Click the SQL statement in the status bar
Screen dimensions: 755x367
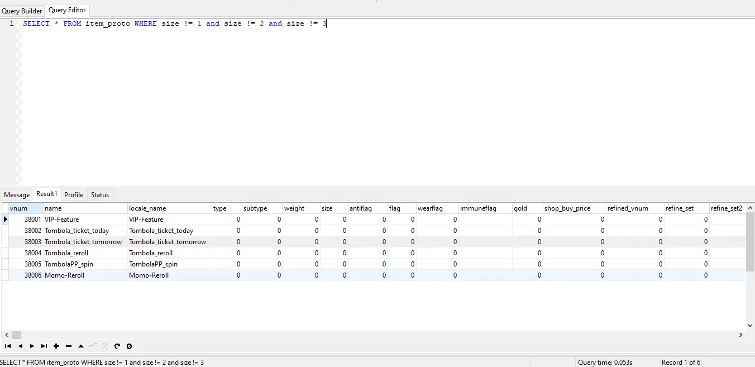[x=102, y=363]
